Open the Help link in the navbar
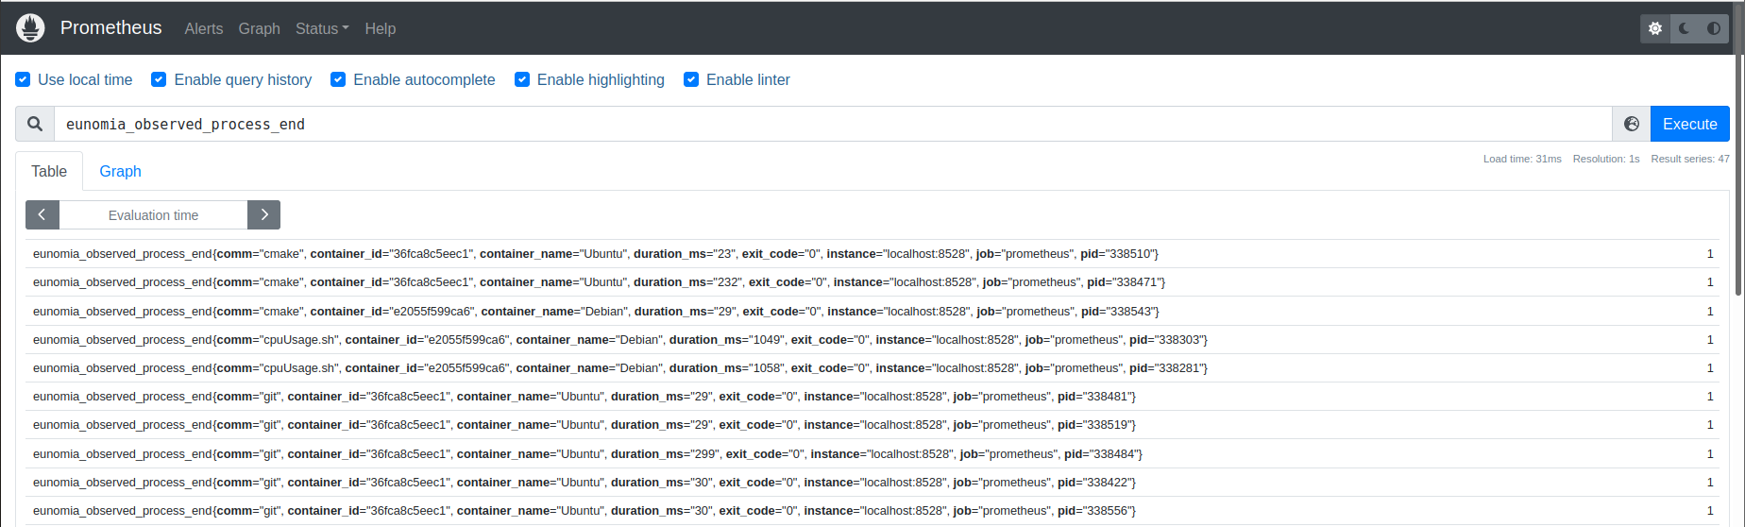The height and width of the screenshot is (527, 1745). [381, 28]
